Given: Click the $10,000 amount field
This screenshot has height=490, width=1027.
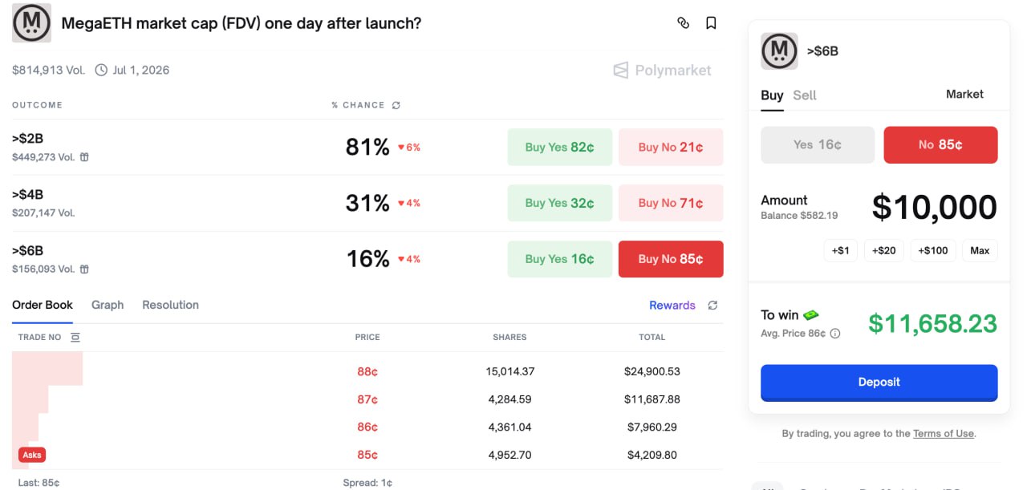Looking at the screenshot, I should 934,208.
